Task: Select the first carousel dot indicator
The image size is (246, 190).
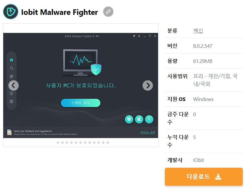Action: 58,143
